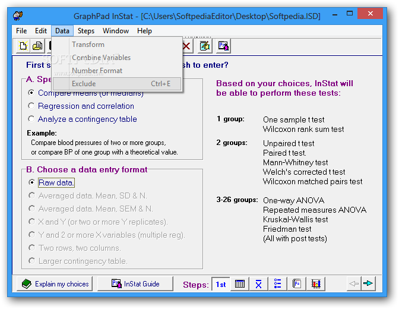Viewport: 399px width, 309px height.
Task: Click InStat Guide button at bottom
Action: pyautogui.click(x=135, y=284)
